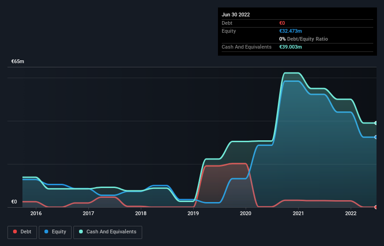Toggle Cash And Equivalents legend button
Screen dimensions: 384x246
108,232
